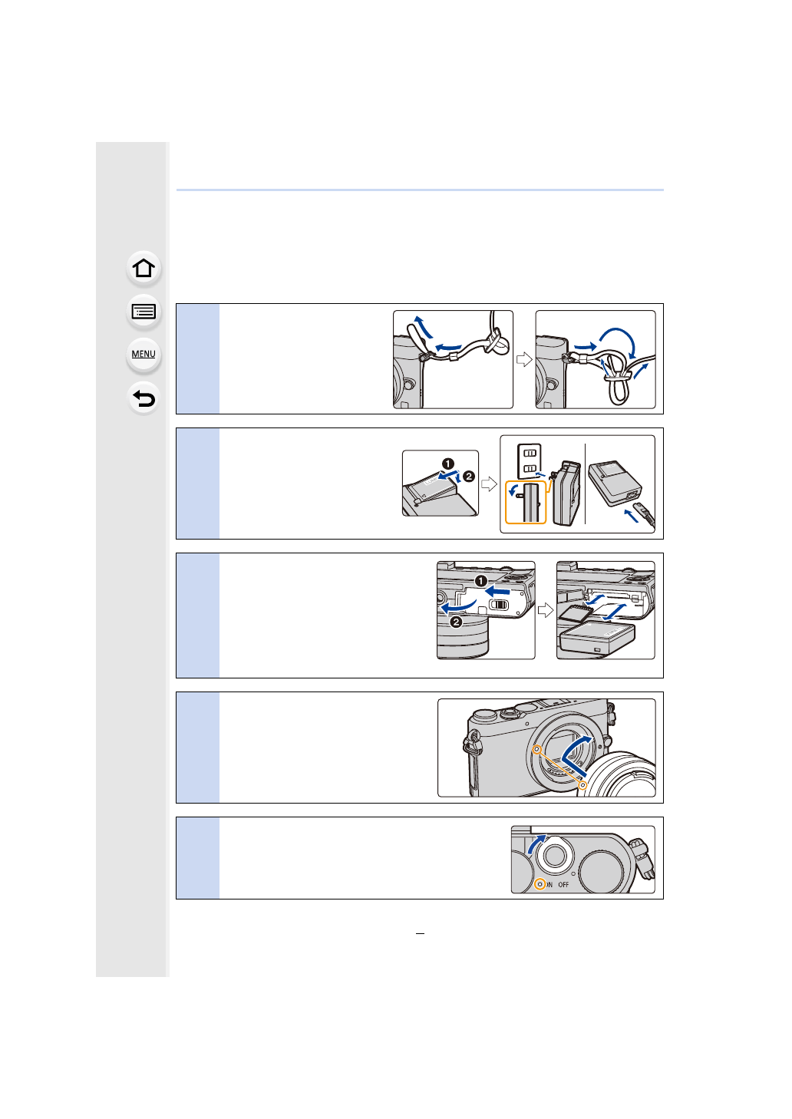The image size is (792, 1119).
Task: Click the blue step cell of strap row
Action: [x=198, y=359]
